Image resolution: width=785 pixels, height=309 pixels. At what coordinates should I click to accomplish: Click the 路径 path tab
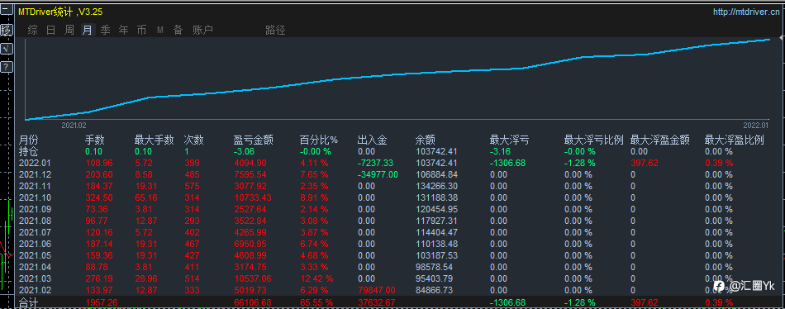275,30
